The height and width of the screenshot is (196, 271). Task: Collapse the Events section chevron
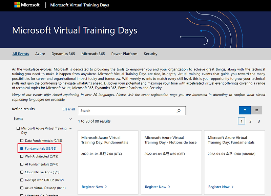click(70, 119)
